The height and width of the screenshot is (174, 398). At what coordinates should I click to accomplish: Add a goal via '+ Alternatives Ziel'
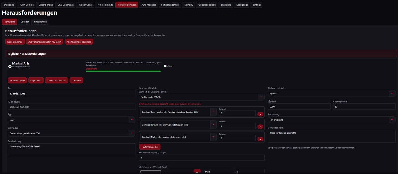coord(150,147)
